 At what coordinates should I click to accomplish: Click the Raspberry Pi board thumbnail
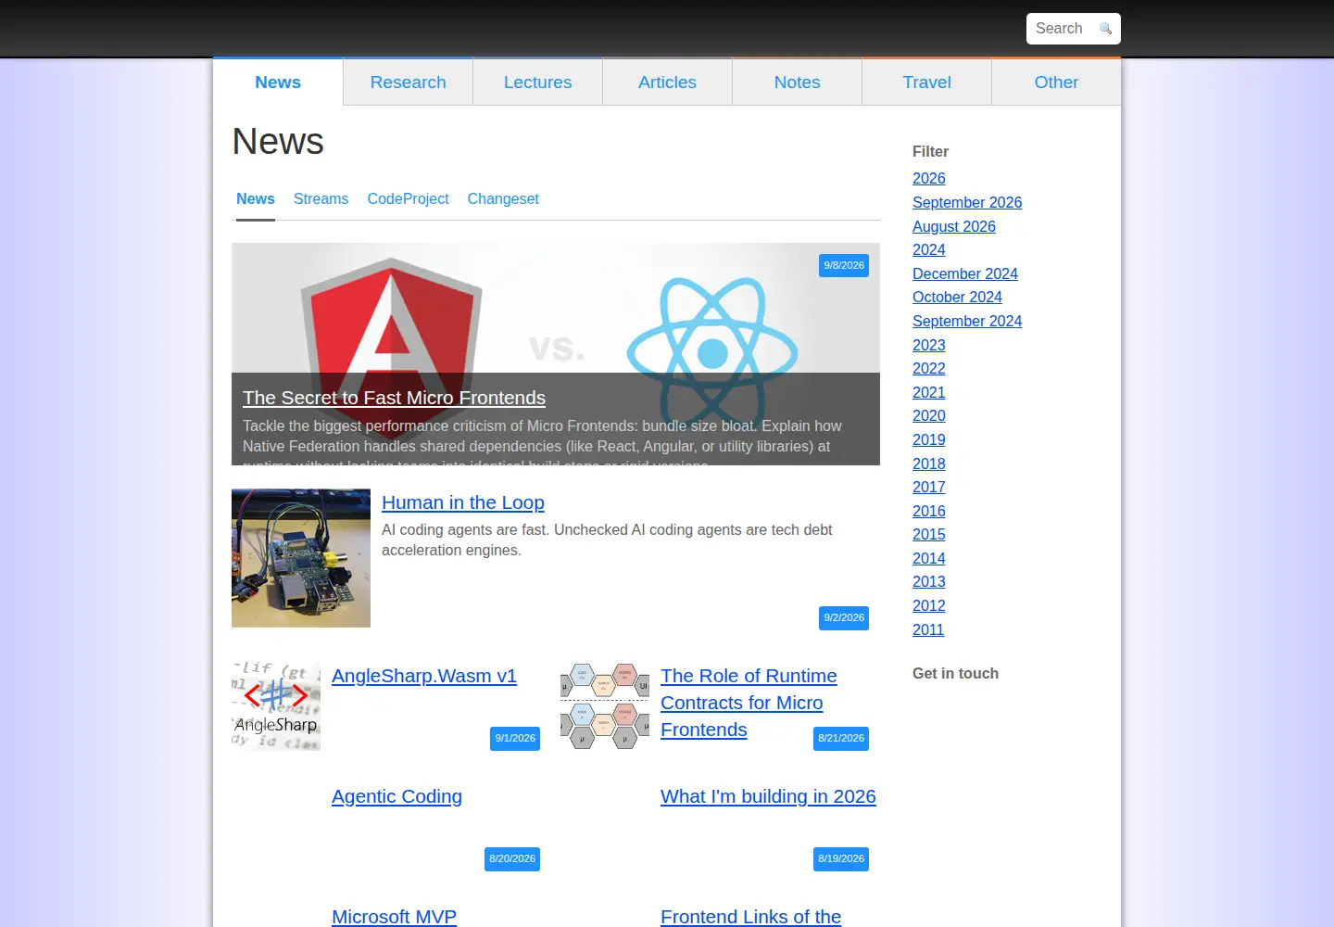point(301,558)
